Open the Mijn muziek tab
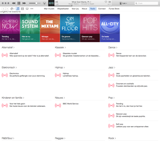This screenshot has height=141, width=160. pyautogui.click(x=49, y=9)
